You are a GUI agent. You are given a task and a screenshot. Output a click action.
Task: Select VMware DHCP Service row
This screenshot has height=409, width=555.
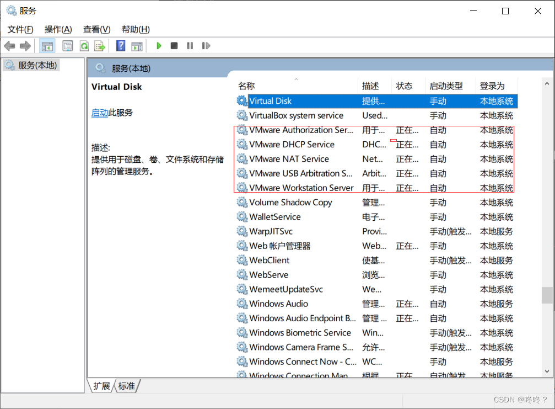(x=376, y=145)
